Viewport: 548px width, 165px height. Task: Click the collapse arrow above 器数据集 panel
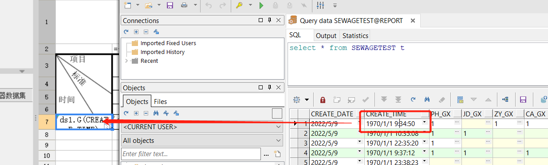22,71
